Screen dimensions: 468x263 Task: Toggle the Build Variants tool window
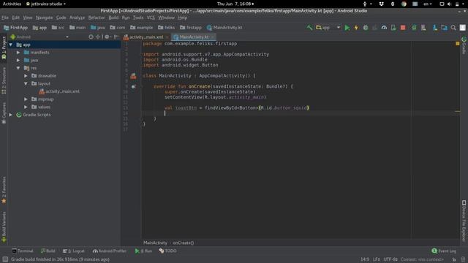pyautogui.click(x=4, y=226)
